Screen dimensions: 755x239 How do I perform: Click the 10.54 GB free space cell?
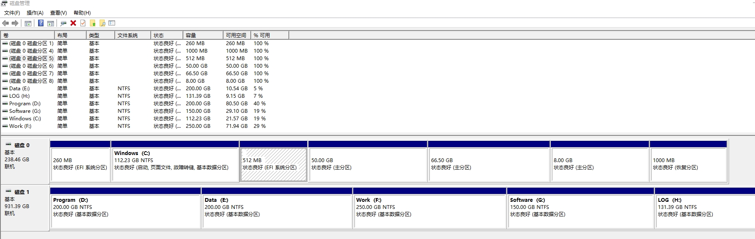237,89
